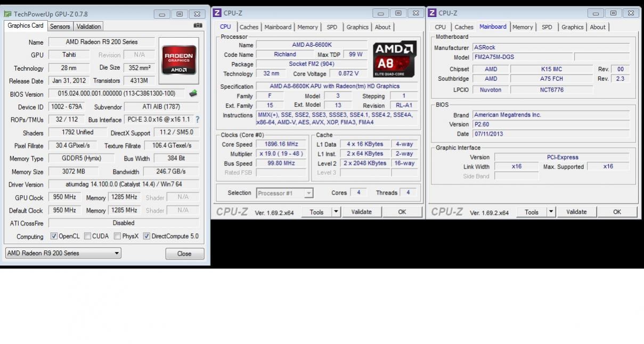Open Memory tab in middle CPU-Z window
Viewport: 644px width, 344px height.
(308, 27)
